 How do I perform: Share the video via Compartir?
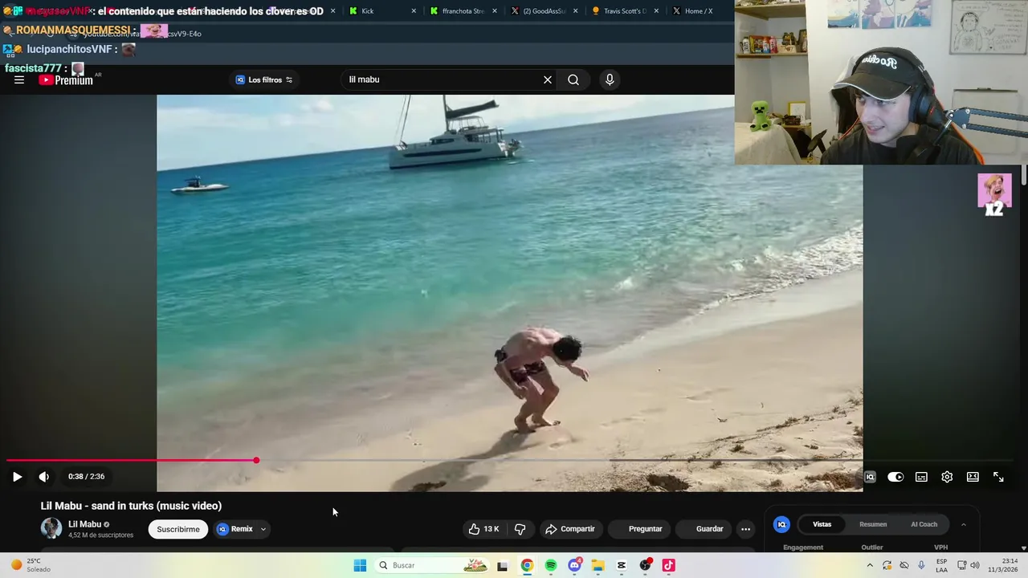pyautogui.click(x=570, y=529)
